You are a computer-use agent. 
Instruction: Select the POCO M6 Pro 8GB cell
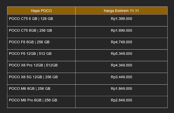pyautogui.click(x=33, y=100)
